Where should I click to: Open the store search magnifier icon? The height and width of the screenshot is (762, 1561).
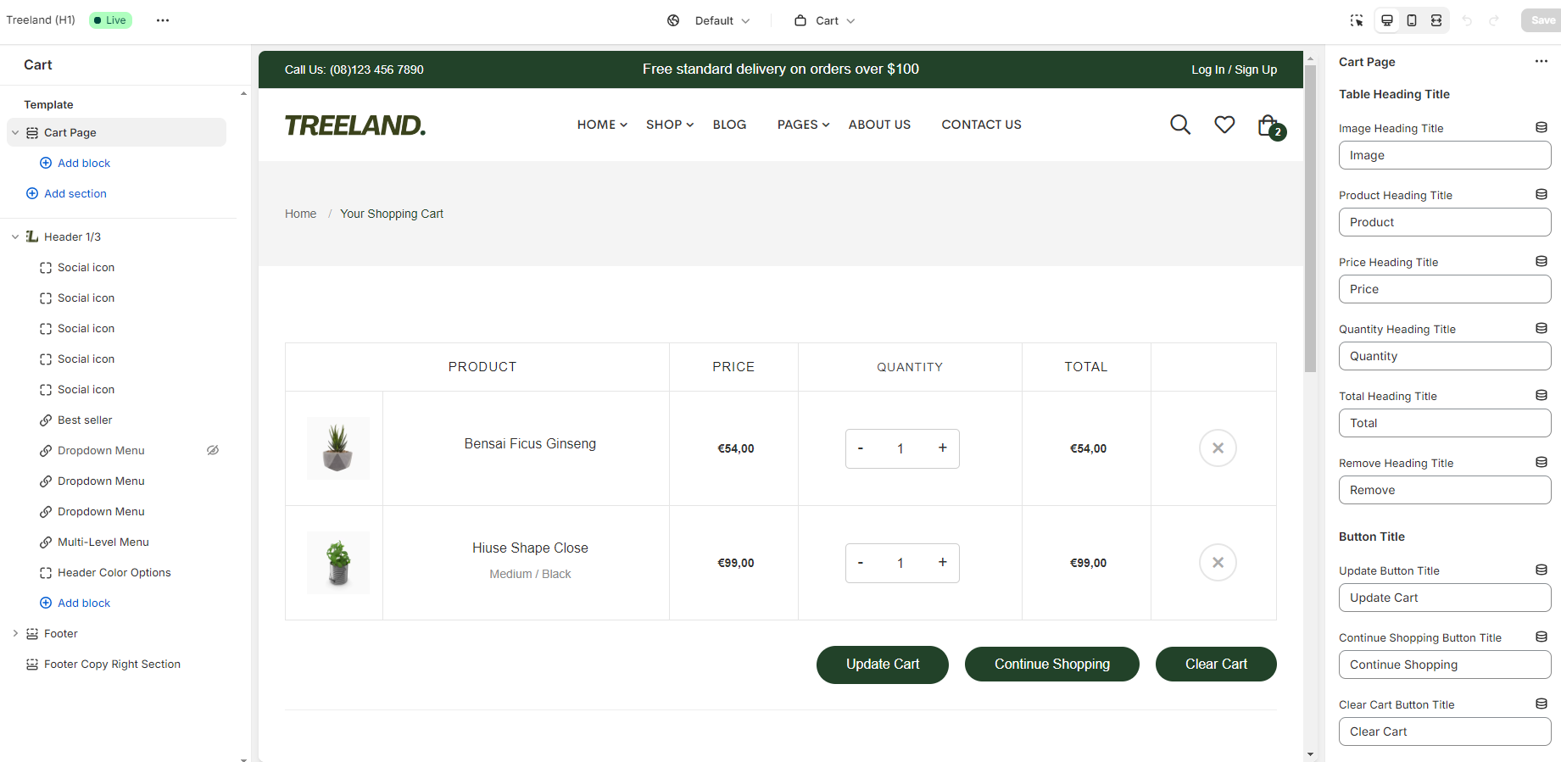(1180, 125)
